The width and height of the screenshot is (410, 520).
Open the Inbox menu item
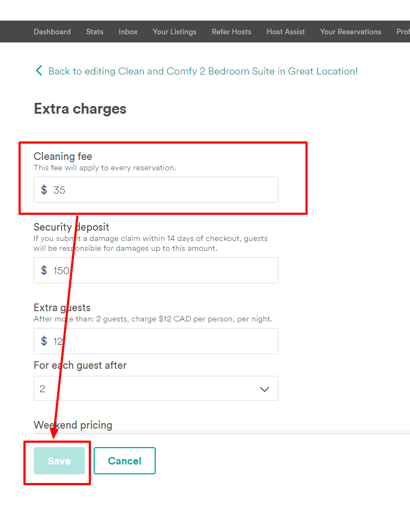pyautogui.click(x=128, y=32)
